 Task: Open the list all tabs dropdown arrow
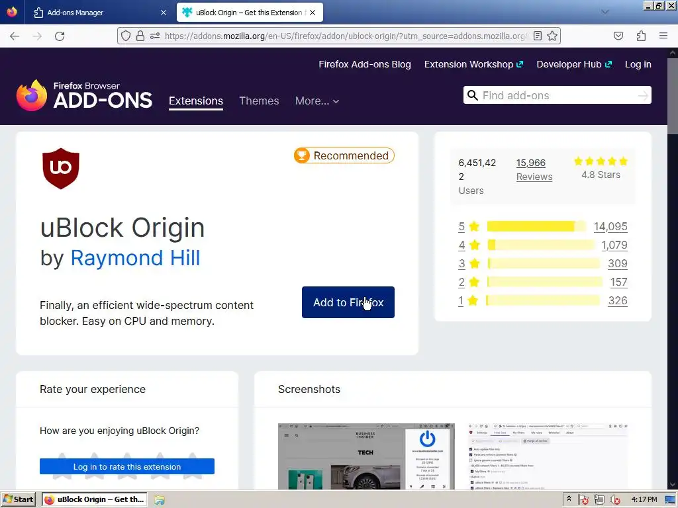point(605,12)
